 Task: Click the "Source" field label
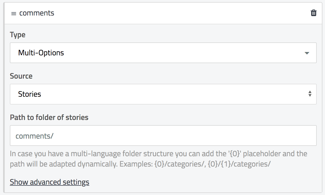pyautogui.click(x=21, y=76)
